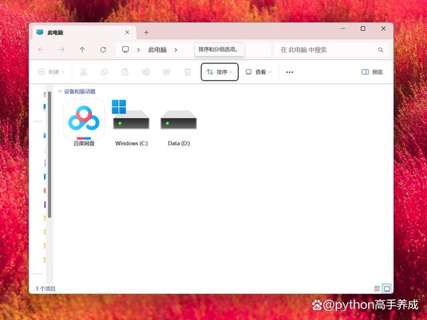Go forward with the right arrow
Image resolution: width=427 pixels, height=320 pixels.
tap(61, 49)
